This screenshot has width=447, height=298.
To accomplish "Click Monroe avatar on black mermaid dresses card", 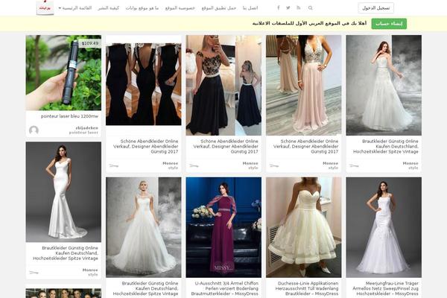I will point(114,165).
